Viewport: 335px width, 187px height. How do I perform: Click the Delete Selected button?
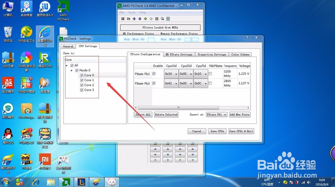coord(166,115)
